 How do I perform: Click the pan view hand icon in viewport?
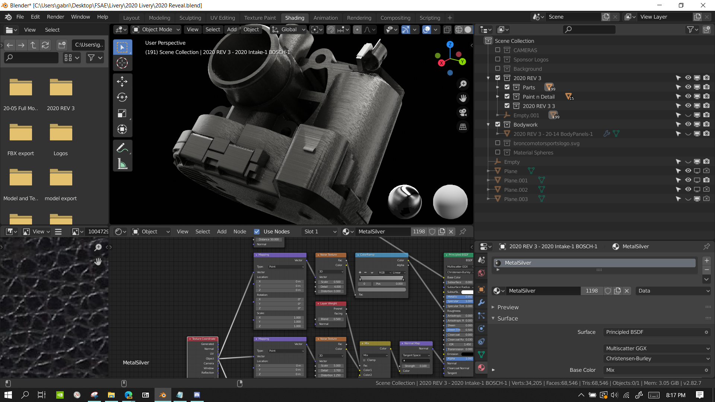pos(463,98)
